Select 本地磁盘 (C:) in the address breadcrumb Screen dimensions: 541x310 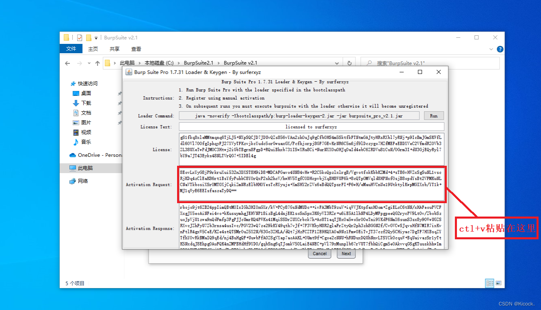pos(159,63)
